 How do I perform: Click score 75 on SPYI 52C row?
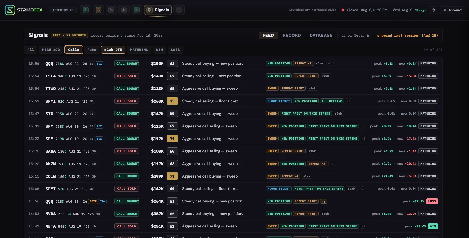point(172,101)
